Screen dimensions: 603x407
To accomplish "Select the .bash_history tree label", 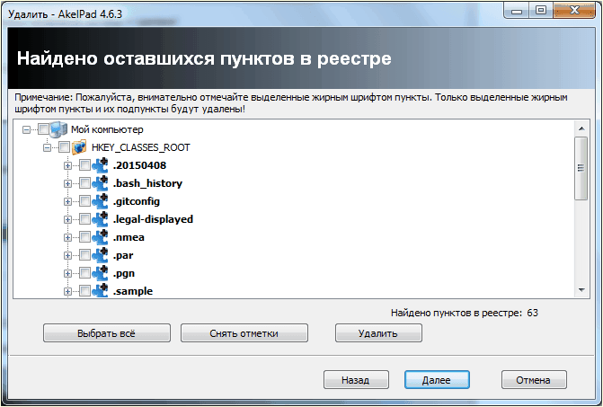I will 147,183.
